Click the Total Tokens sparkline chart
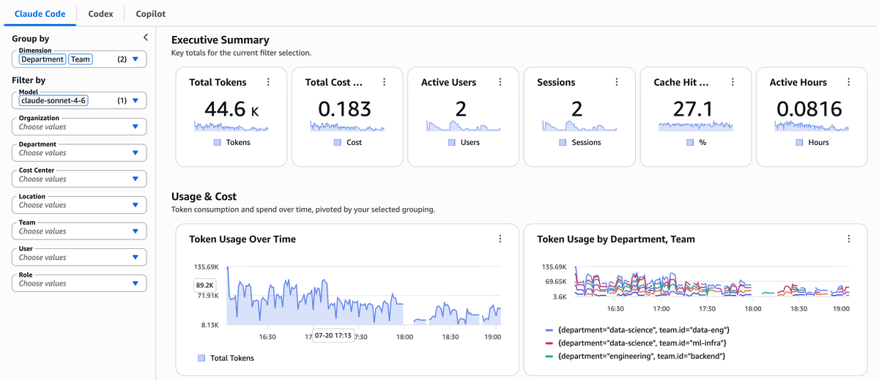The width and height of the screenshot is (879, 380). coord(231,127)
